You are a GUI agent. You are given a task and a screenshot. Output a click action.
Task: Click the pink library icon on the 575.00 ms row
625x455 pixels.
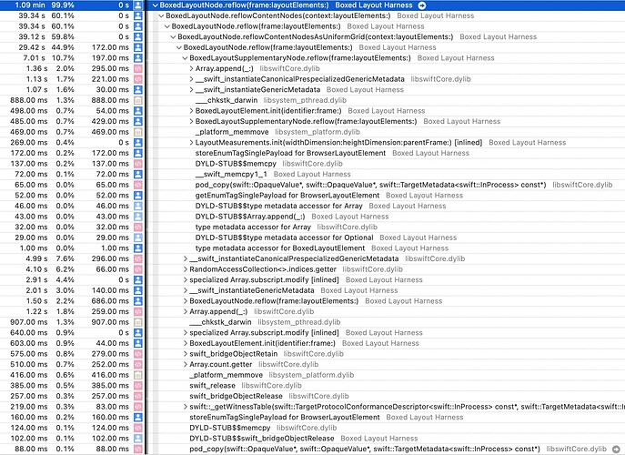pyautogui.click(x=138, y=354)
